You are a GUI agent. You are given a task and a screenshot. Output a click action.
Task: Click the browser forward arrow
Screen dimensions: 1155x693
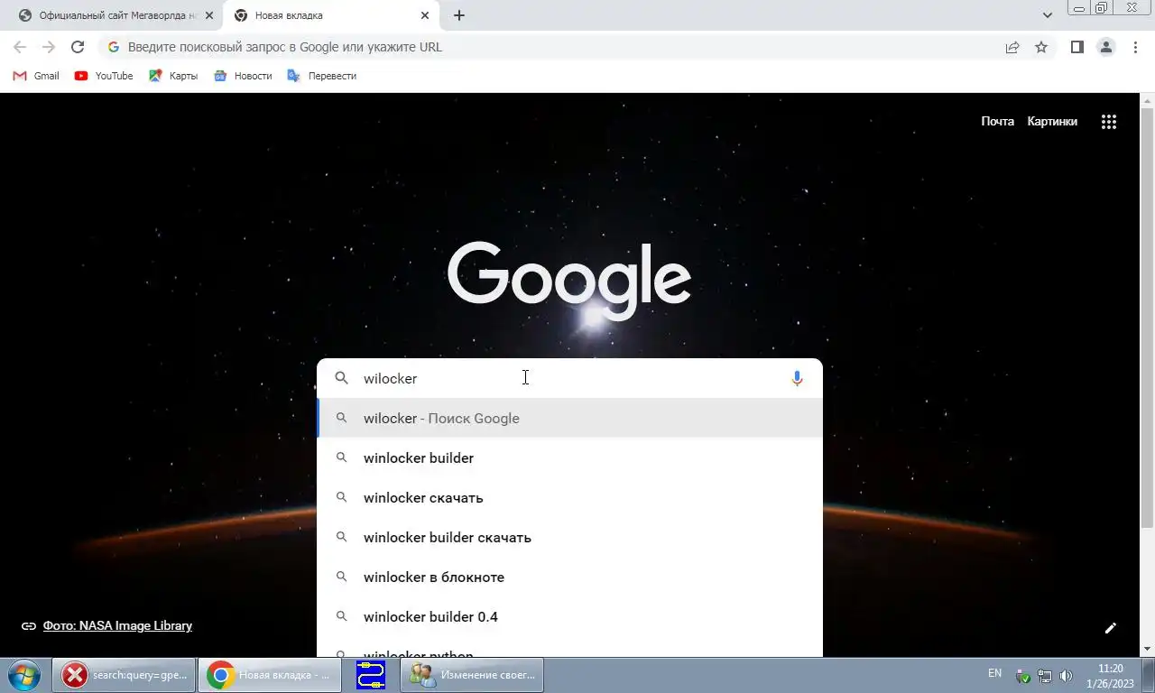pyautogui.click(x=49, y=47)
